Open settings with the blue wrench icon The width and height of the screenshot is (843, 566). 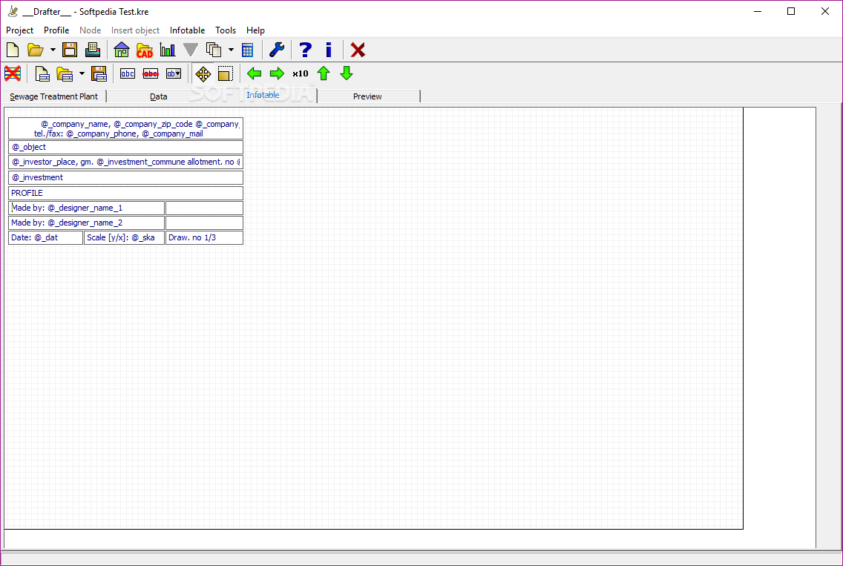277,50
